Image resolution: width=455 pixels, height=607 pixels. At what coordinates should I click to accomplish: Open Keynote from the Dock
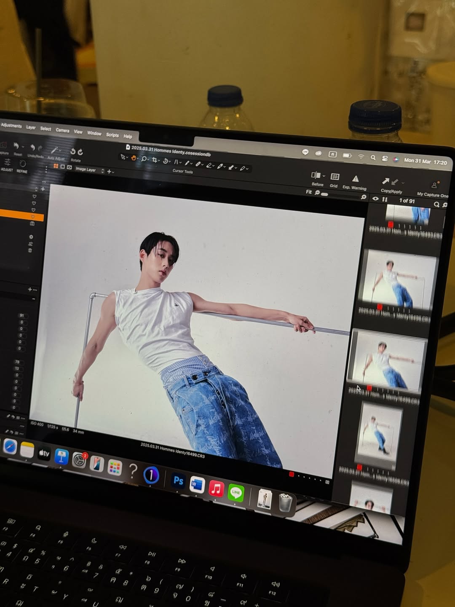62,457
